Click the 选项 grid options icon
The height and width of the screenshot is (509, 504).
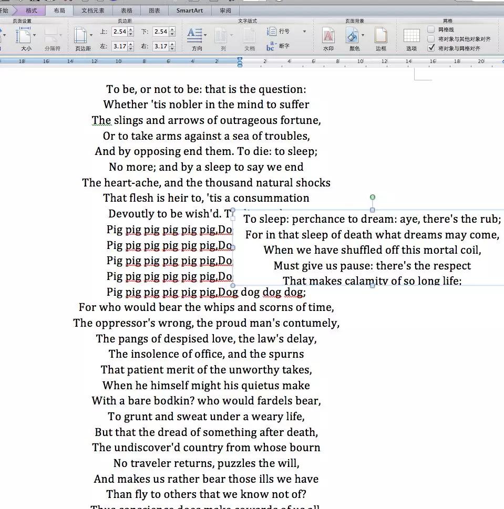point(412,36)
